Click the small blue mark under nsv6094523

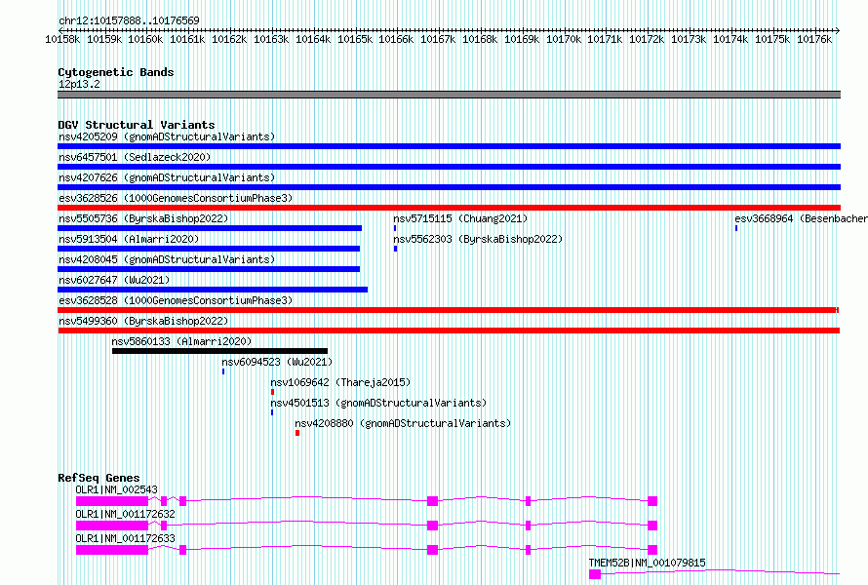point(223,371)
